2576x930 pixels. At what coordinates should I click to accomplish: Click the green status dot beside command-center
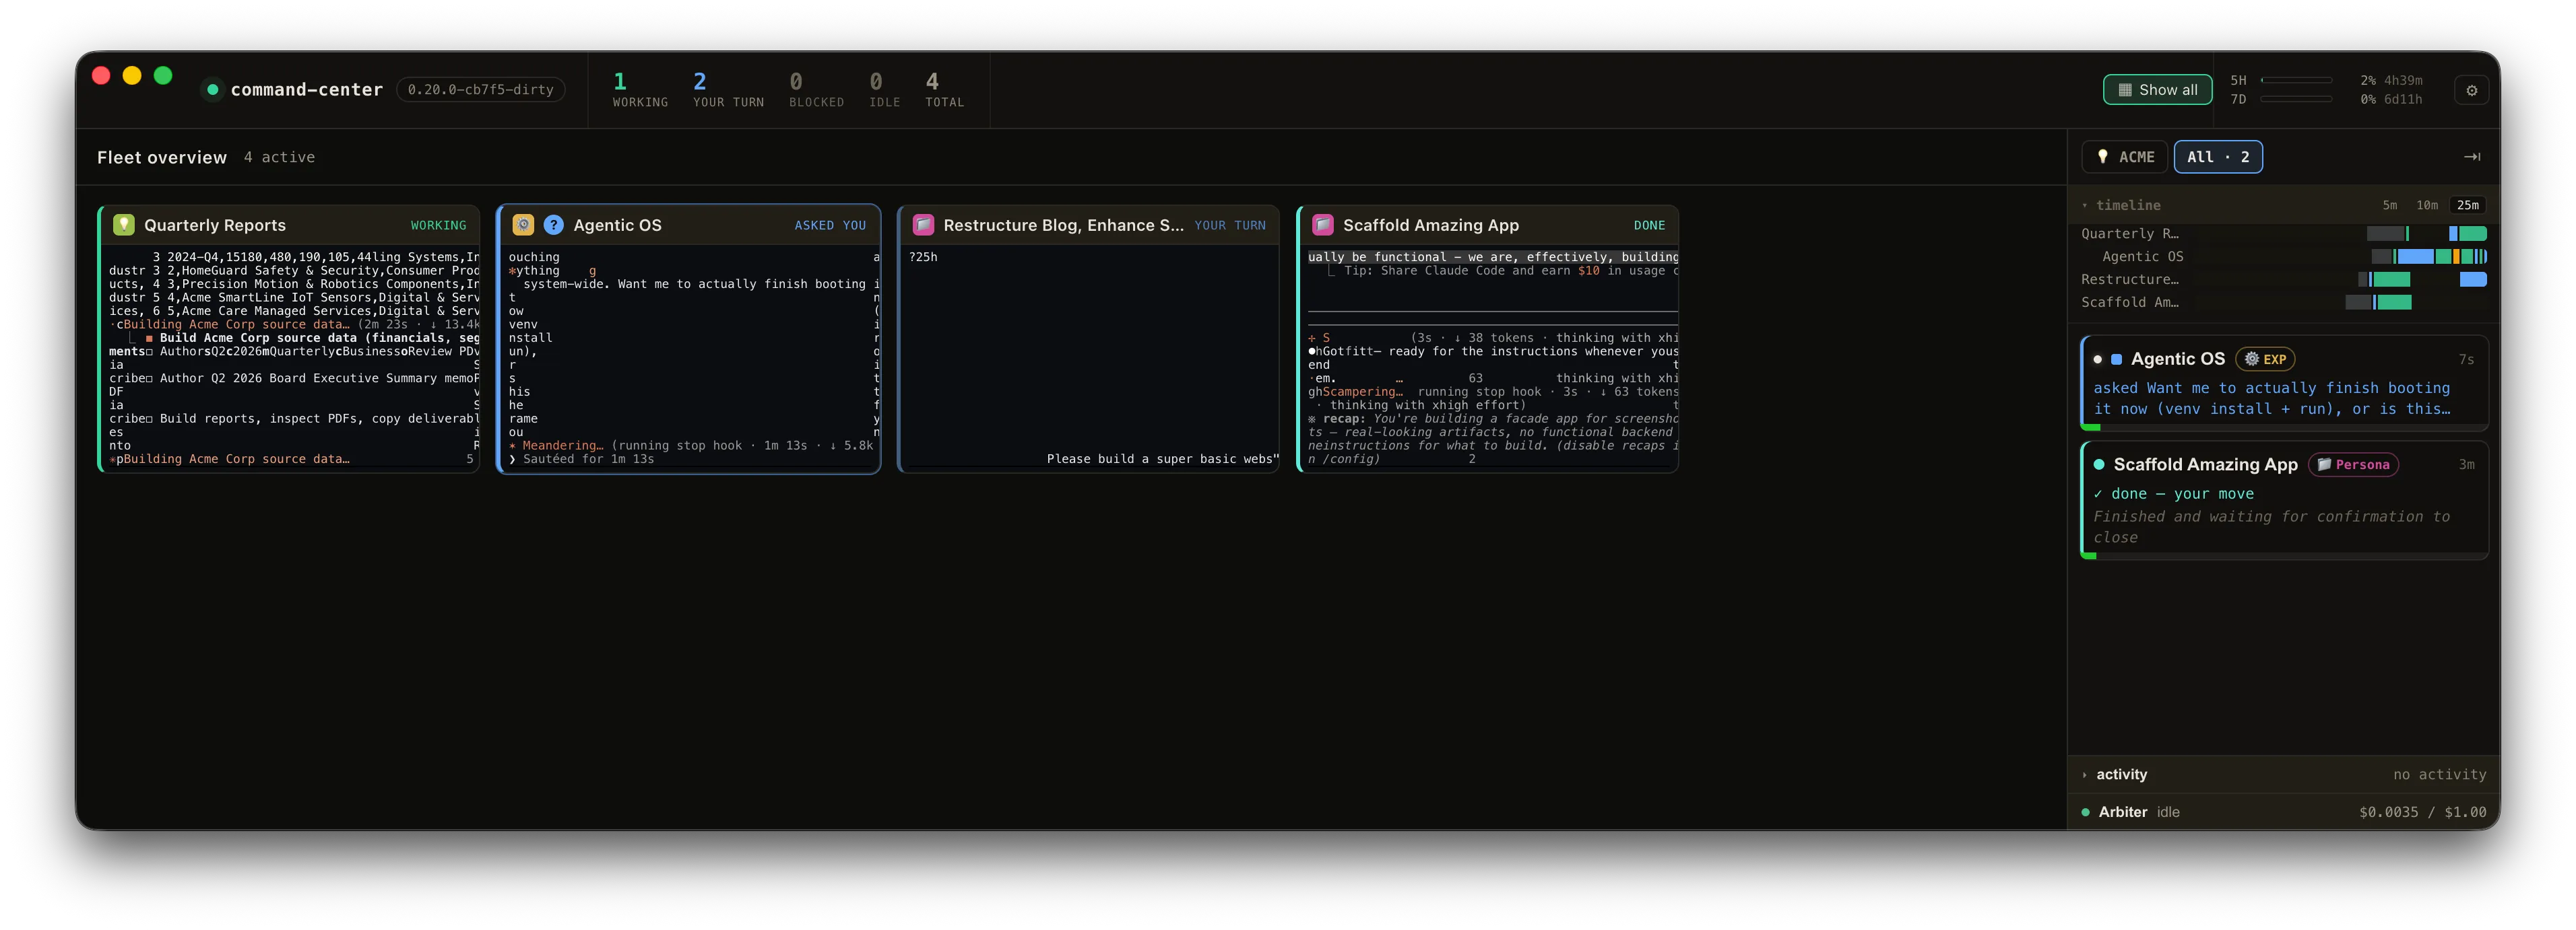pos(212,90)
